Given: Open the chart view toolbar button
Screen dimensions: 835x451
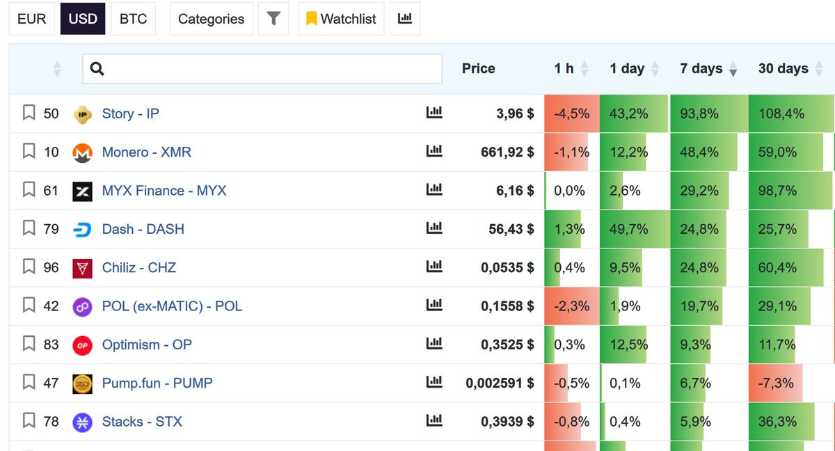Looking at the screenshot, I should click(x=405, y=19).
